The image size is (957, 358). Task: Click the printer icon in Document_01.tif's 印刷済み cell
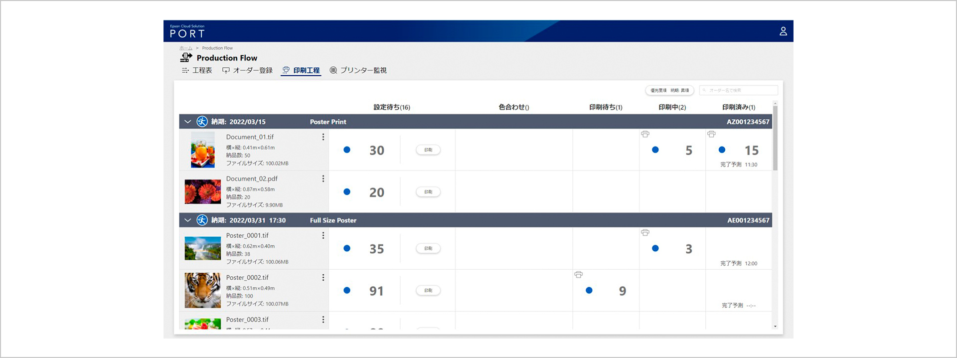tap(711, 134)
